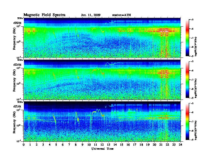Click the log(PSD) label beside dZ/dt color bar
215x166 pixels.
[195, 130]
